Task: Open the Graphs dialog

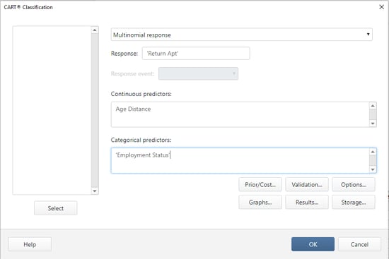Action: [x=260, y=202]
